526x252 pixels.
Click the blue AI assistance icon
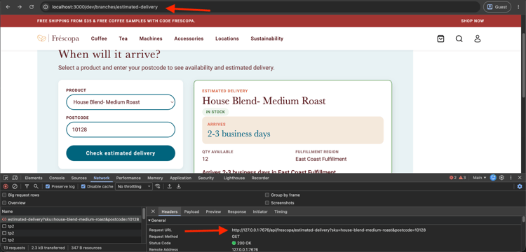click(493, 178)
